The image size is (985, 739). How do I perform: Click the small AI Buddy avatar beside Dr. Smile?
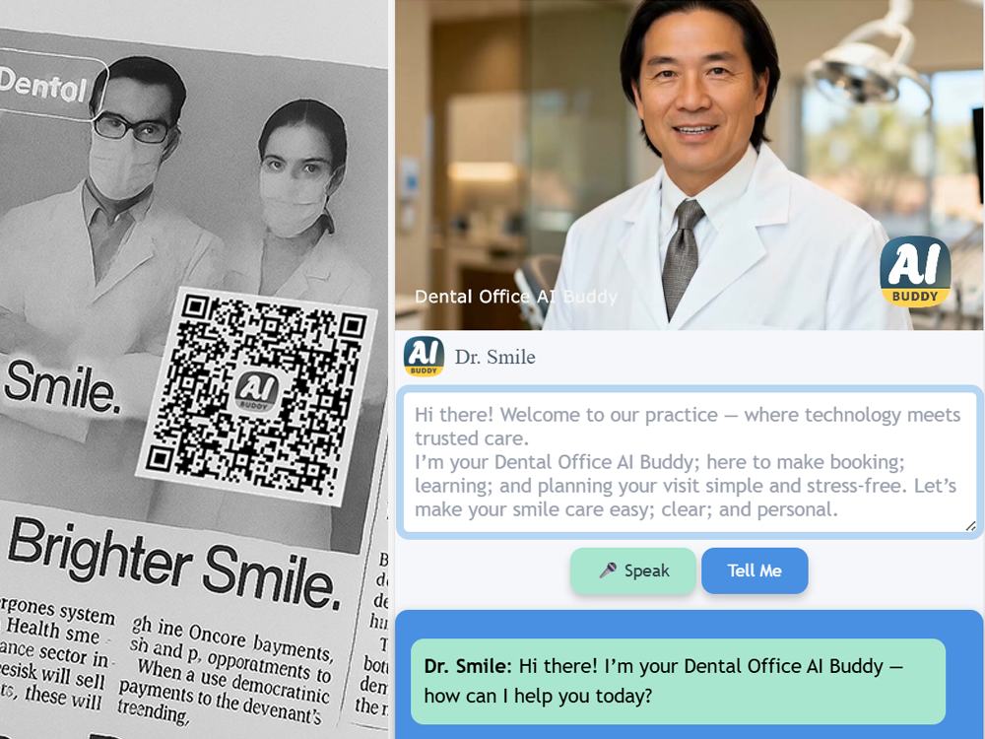click(424, 357)
